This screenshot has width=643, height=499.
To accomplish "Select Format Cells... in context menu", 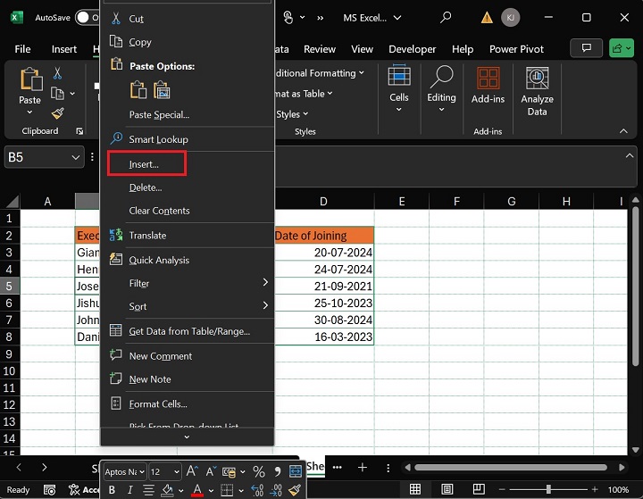I will 158,403.
